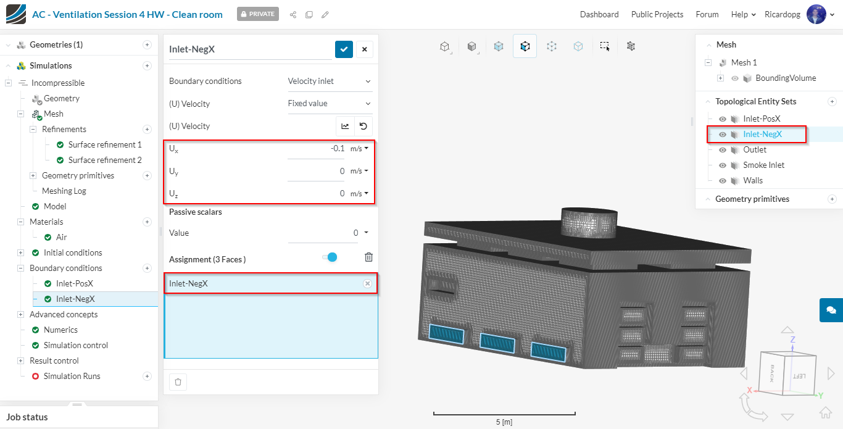Open the Boundary conditions type dropdown
The height and width of the screenshot is (429, 843).
[330, 81]
